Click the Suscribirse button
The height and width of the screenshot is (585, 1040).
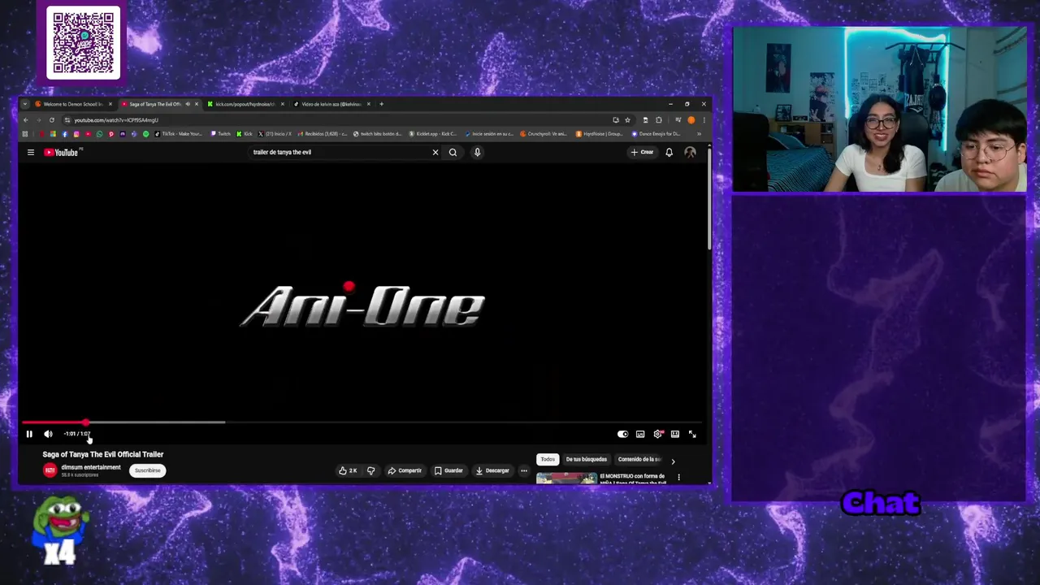tap(148, 470)
